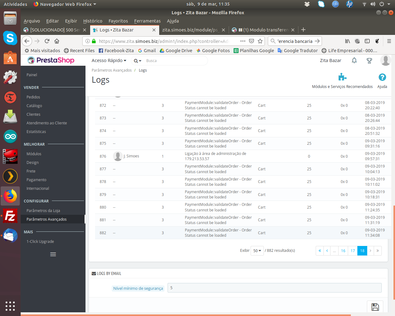395x316 pixels.
Task: Open Ubuntu Software from the dock
Action: point(10,58)
